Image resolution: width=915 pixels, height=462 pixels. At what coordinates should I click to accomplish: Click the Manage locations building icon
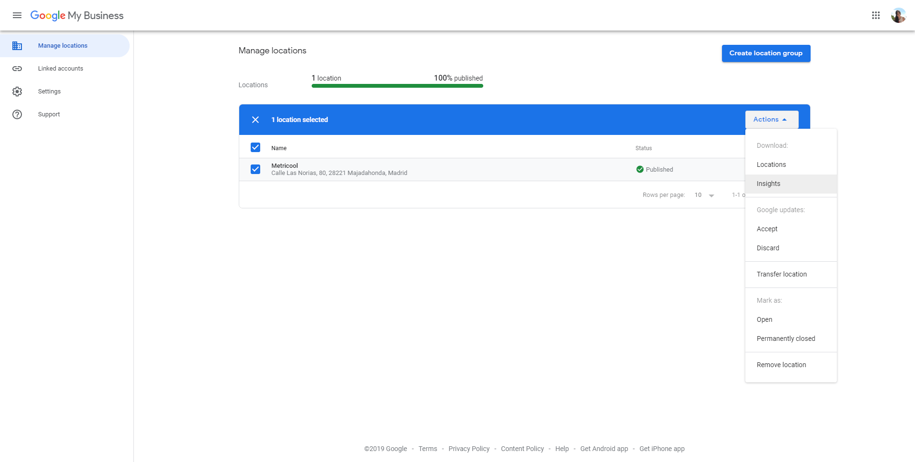[x=17, y=46]
